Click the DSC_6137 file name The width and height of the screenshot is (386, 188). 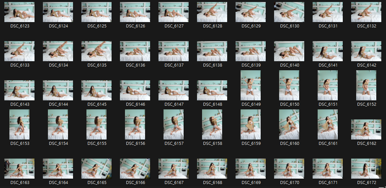pyautogui.click(x=174, y=65)
